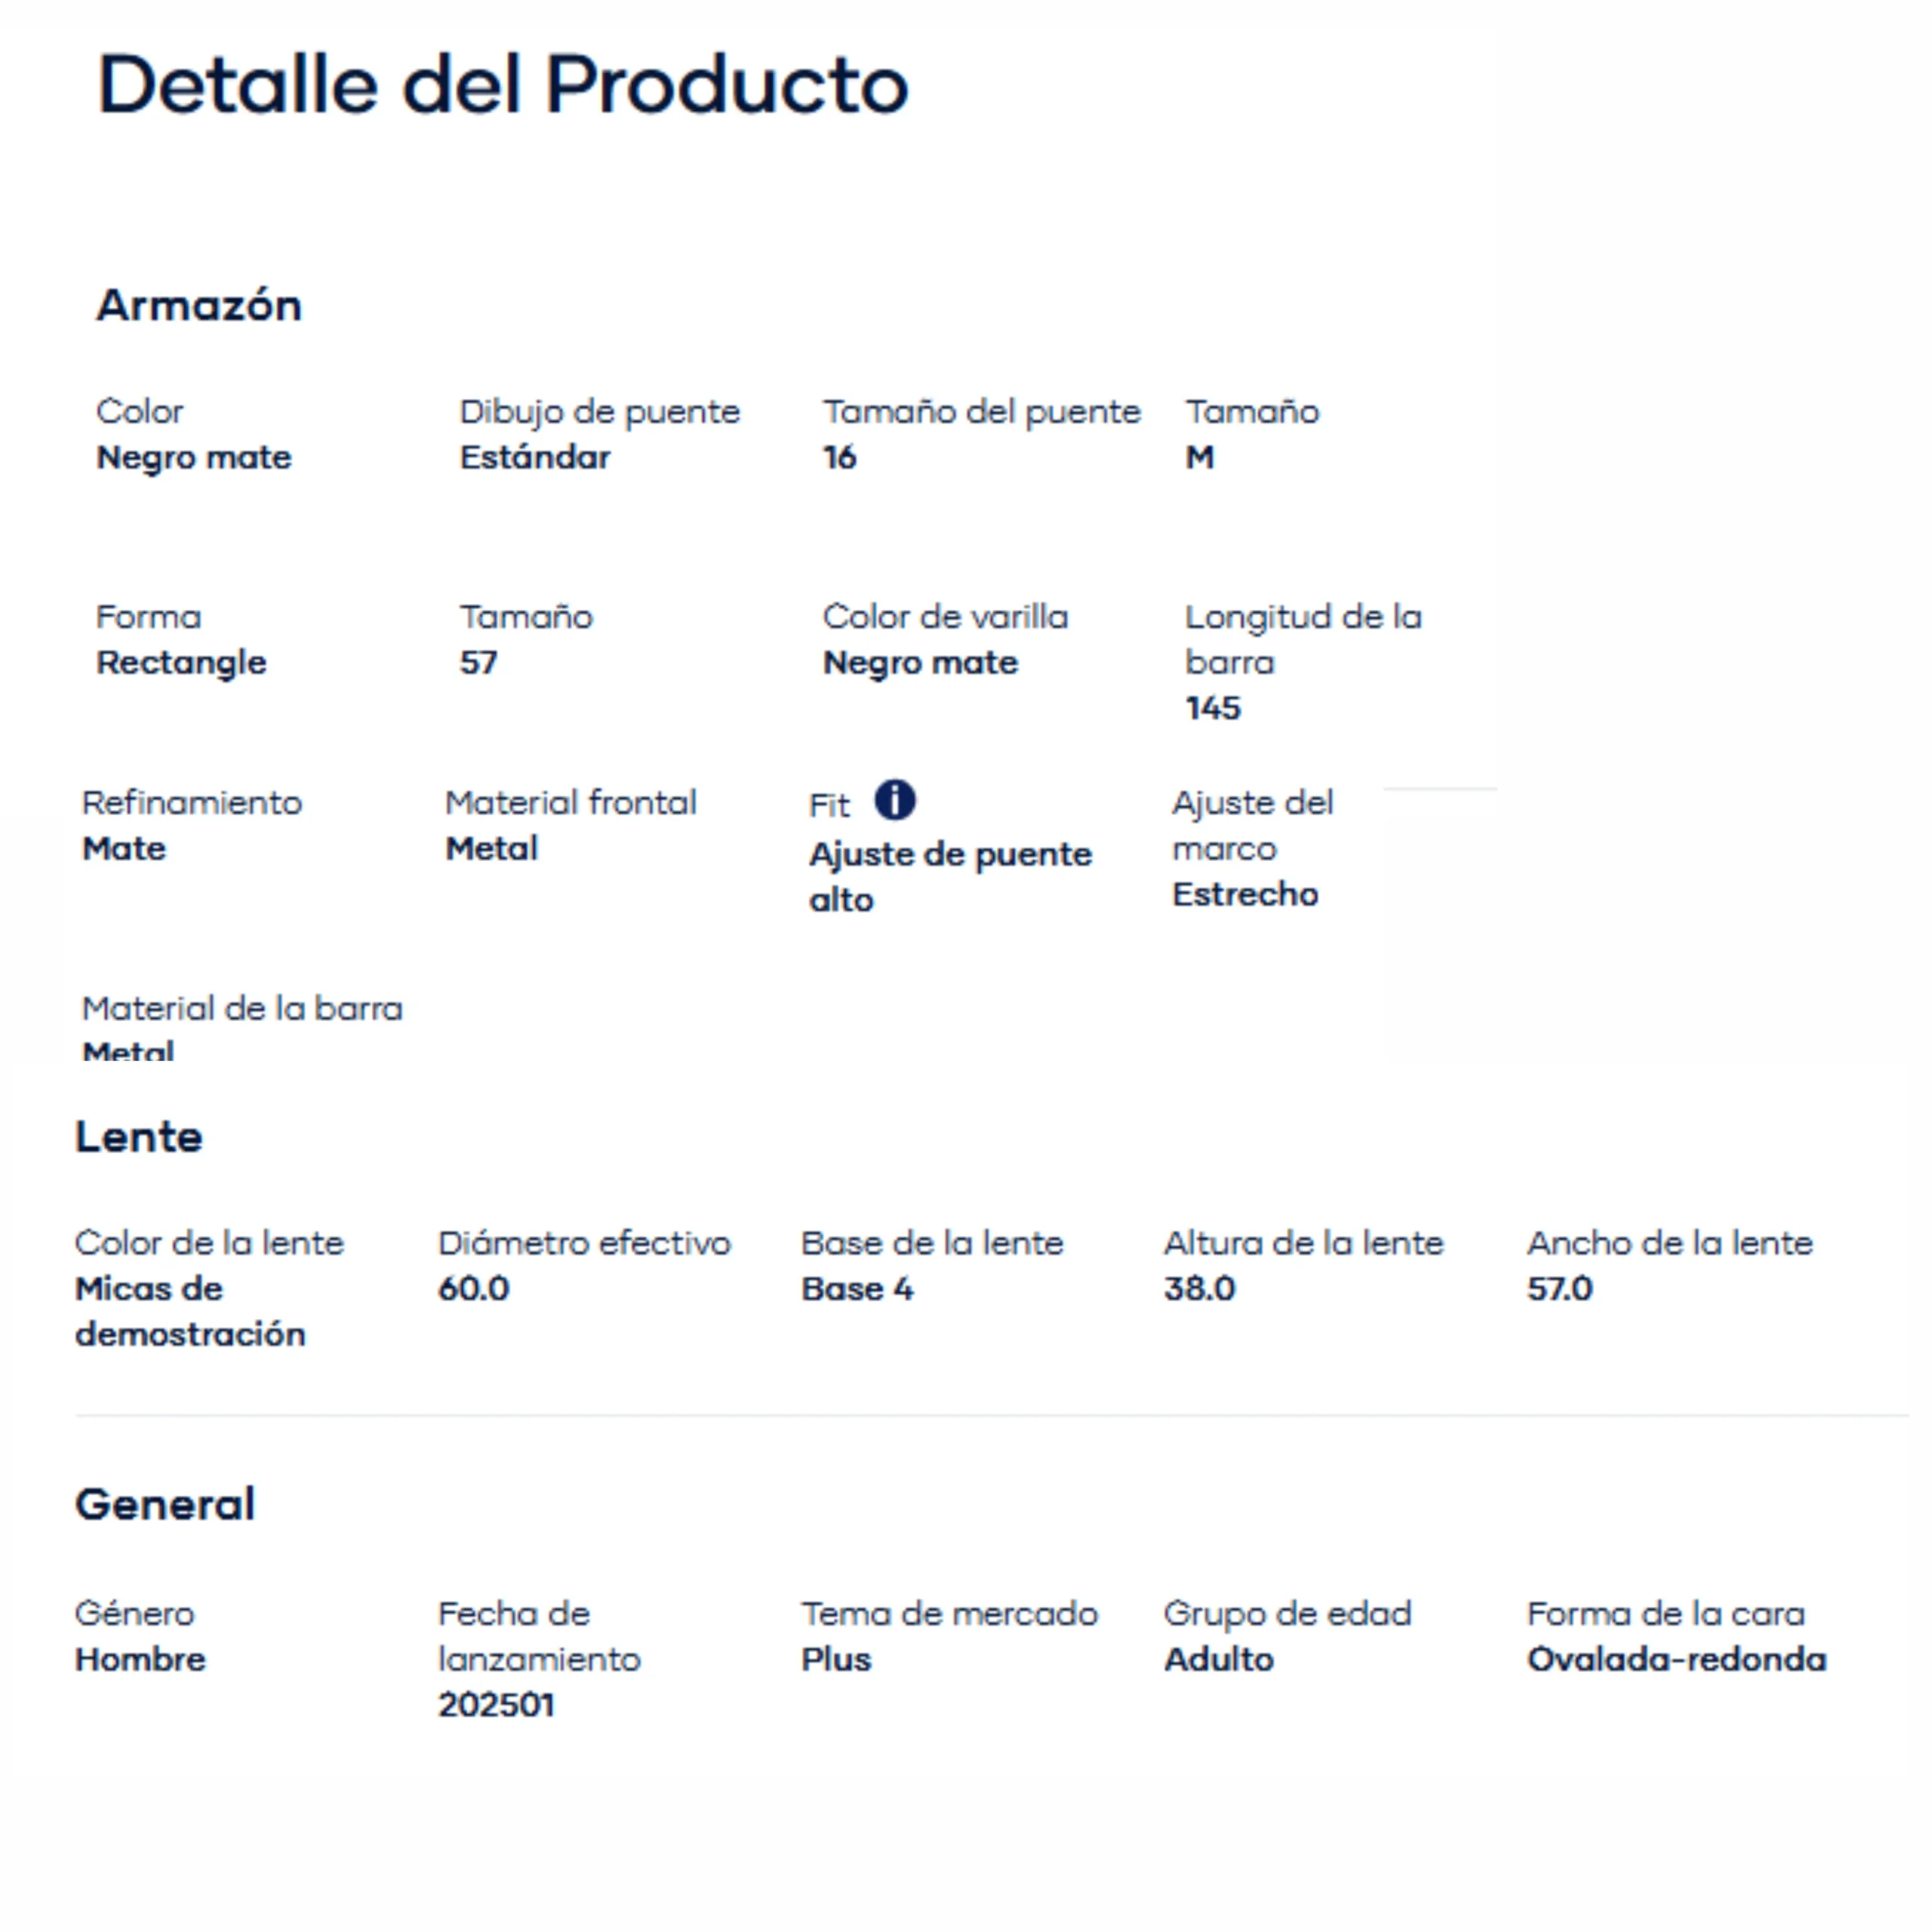Click the Detalle del Producto heading

[502, 84]
